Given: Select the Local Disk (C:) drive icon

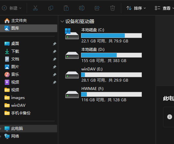Looking at the screenshot, I should point(72,34).
